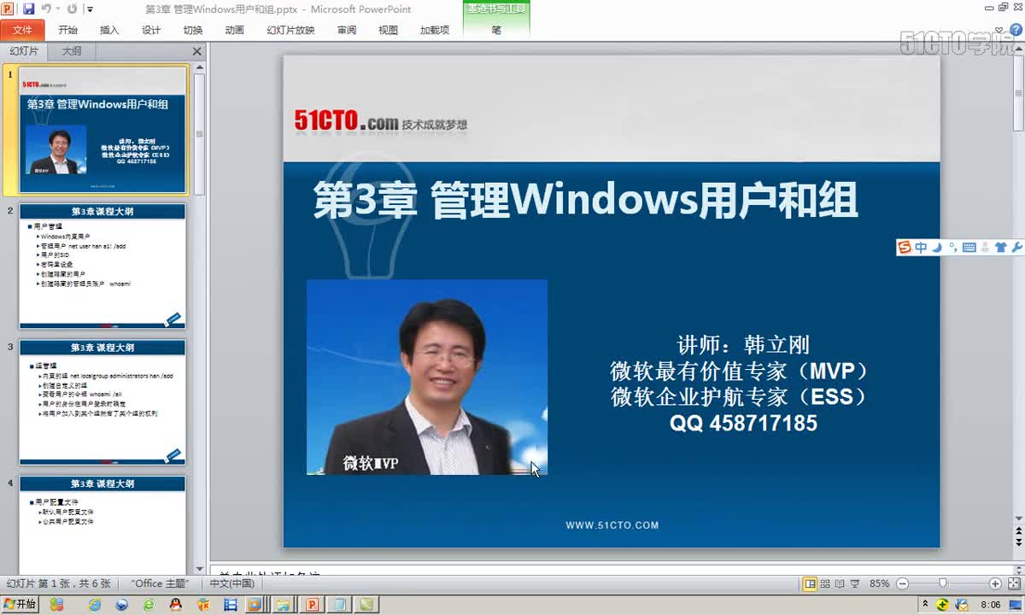Click the zoom in plus button
Viewport: 1025px width, 615px height.
tap(995, 583)
